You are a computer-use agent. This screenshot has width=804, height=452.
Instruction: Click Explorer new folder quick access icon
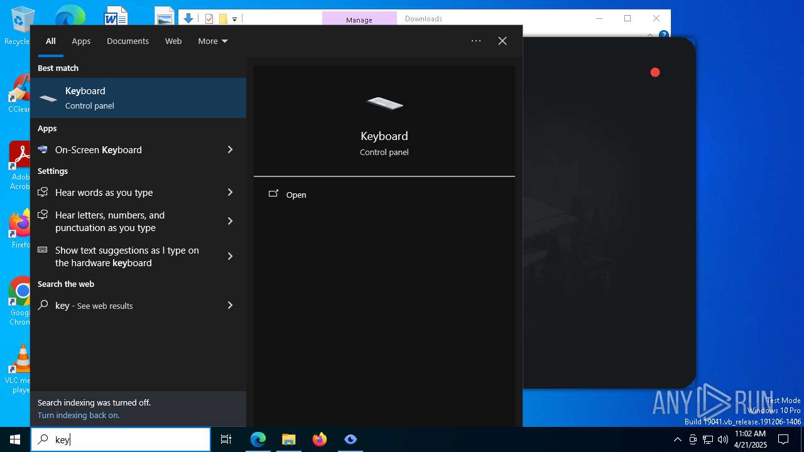(x=222, y=19)
